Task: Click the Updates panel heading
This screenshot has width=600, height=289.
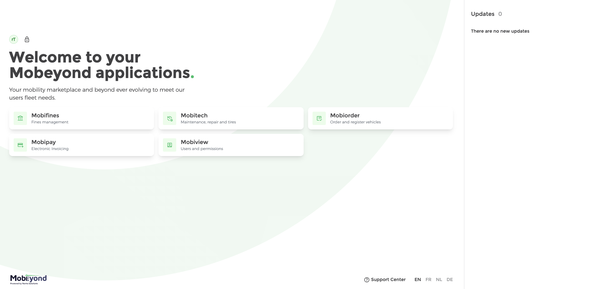Action: pyautogui.click(x=483, y=14)
